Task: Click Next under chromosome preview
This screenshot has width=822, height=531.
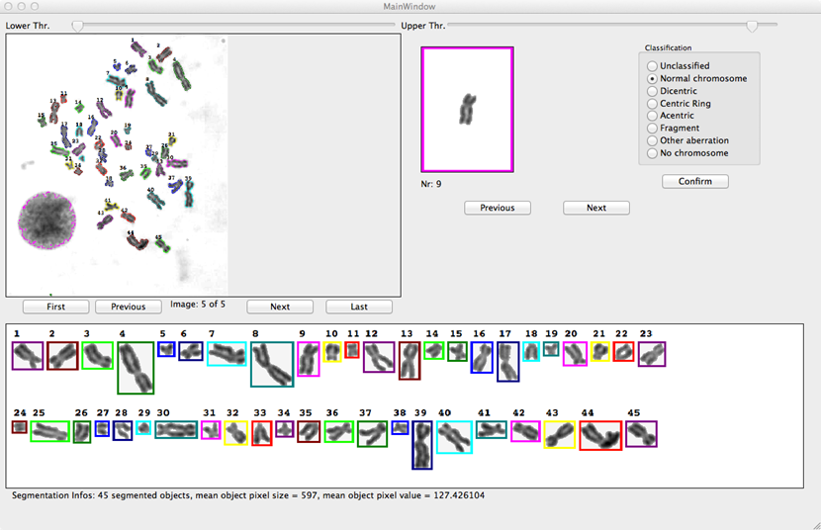Action: (x=595, y=208)
